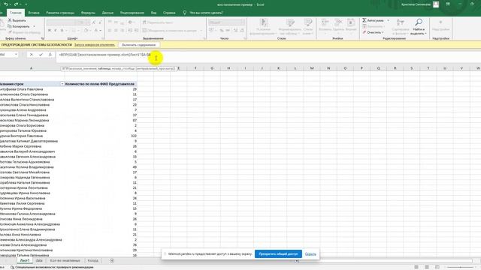Image resolution: width=481 pixels, height=270 pixels.
Task: Switch to Page Break Preview in status bar
Action: click(x=437, y=267)
